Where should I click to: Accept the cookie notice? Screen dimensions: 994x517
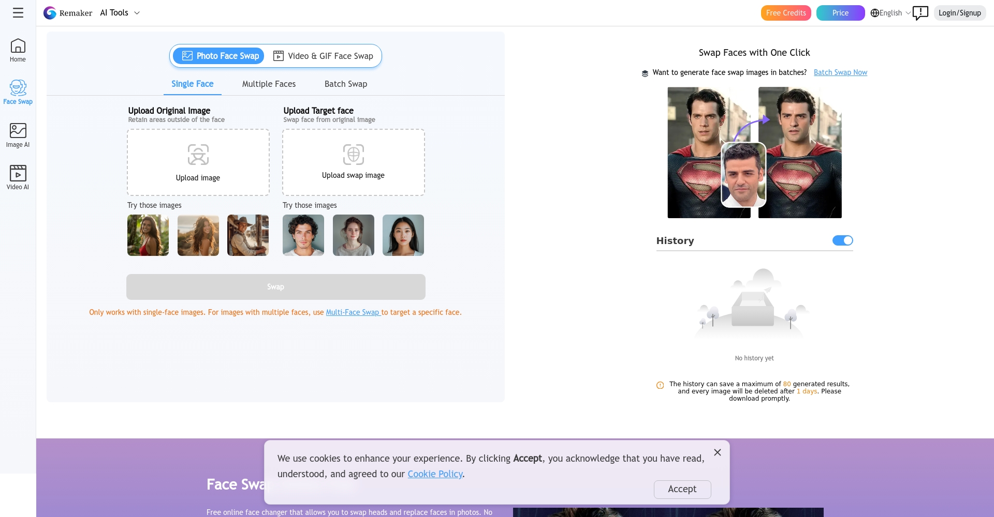pyautogui.click(x=682, y=489)
